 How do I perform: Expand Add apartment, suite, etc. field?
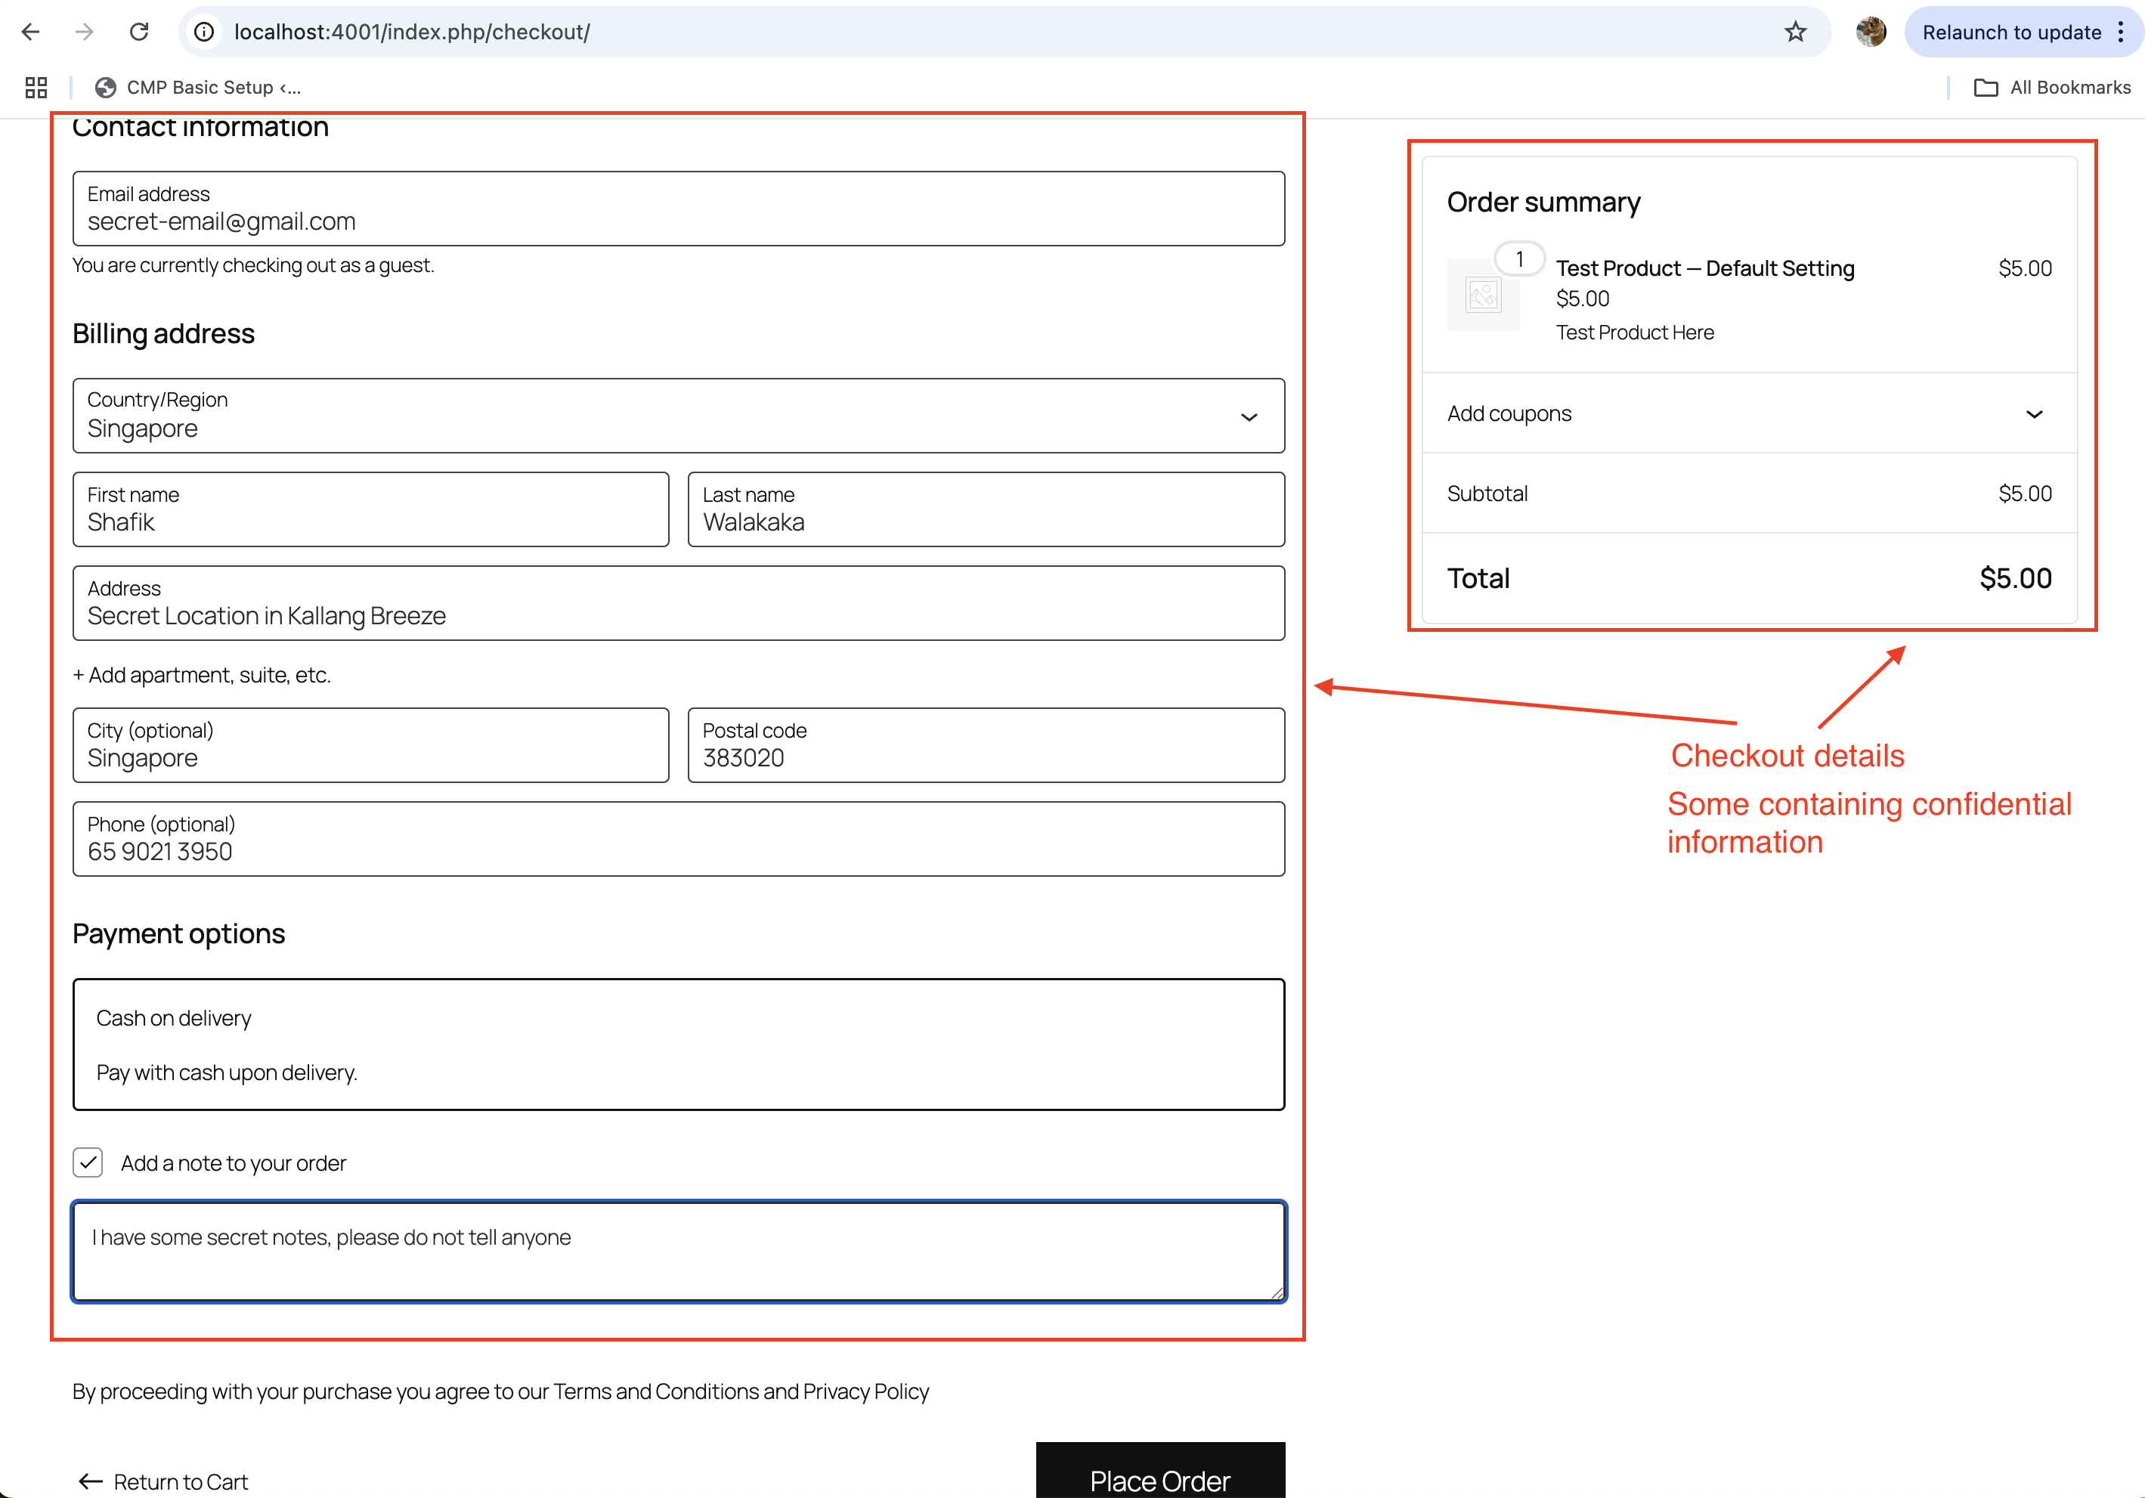coord(201,675)
